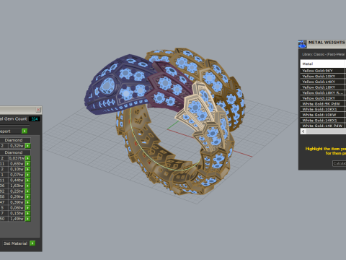Screen dimensions: 346x260
Task: Click the Library: Classic label
Action: coord(323,54)
